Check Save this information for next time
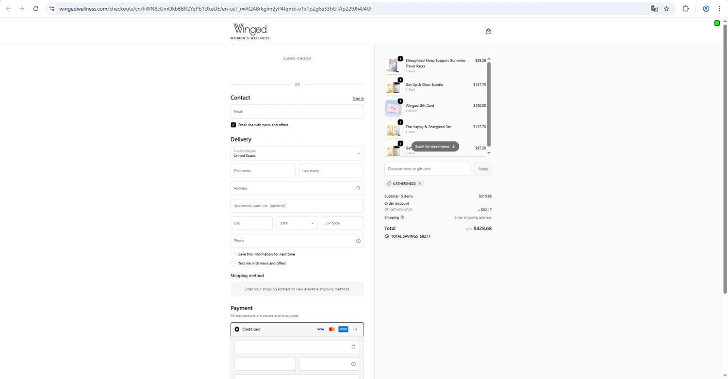 point(233,254)
